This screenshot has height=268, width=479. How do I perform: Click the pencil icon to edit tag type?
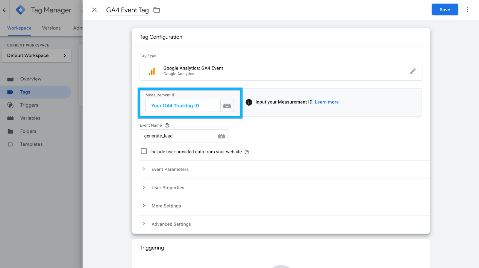[413, 71]
